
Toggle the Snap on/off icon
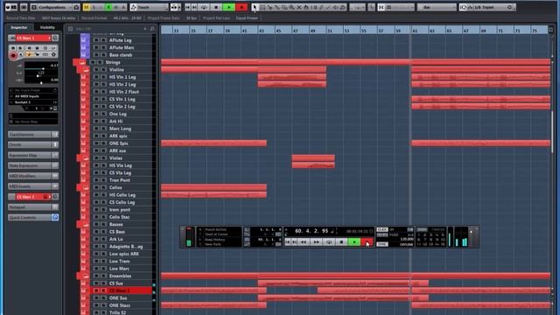click(381, 7)
